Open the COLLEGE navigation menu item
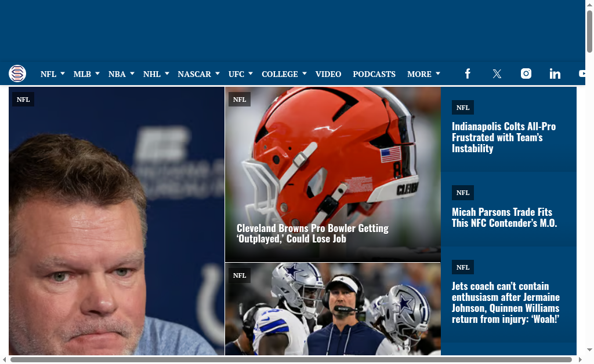 tap(280, 74)
